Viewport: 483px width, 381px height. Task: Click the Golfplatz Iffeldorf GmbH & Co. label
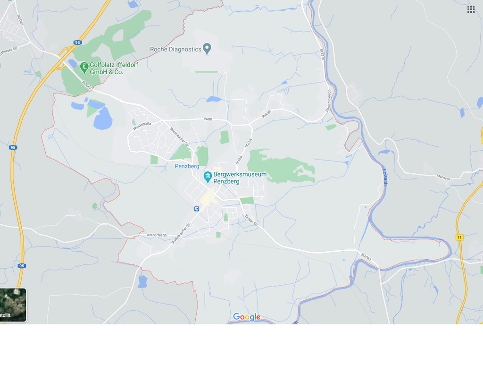(114, 68)
